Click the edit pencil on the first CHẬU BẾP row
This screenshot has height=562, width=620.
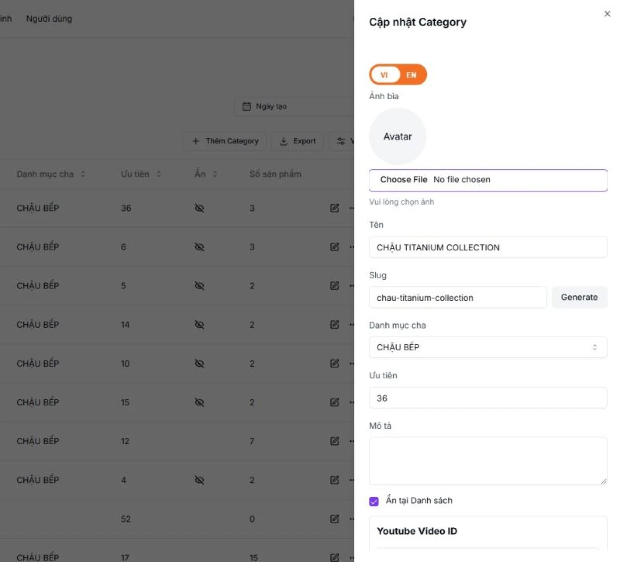coord(334,208)
